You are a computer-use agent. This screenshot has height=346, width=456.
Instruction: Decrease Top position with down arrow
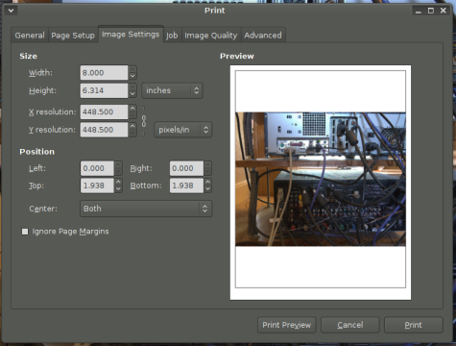pyautogui.click(x=118, y=189)
